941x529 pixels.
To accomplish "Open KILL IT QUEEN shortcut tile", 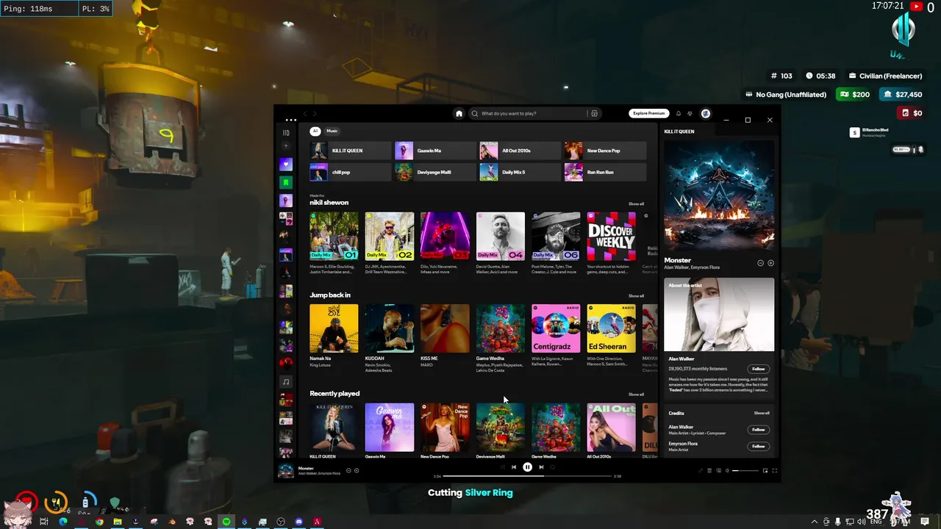I will click(x=350, y=151).
